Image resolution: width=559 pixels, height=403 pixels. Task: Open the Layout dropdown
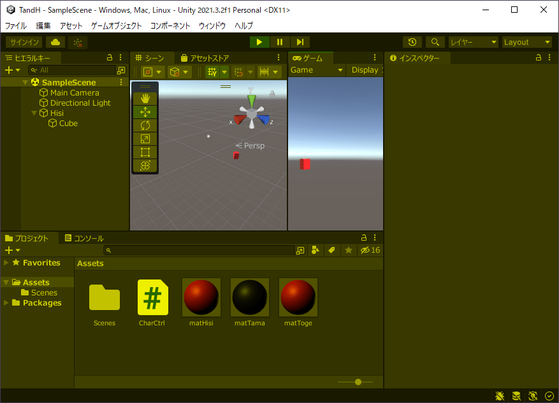[x=527, y=42]
